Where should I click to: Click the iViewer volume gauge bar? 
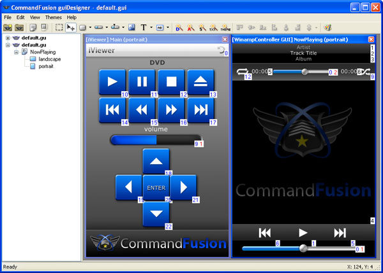pyautogui.click(x=156, y=140)
